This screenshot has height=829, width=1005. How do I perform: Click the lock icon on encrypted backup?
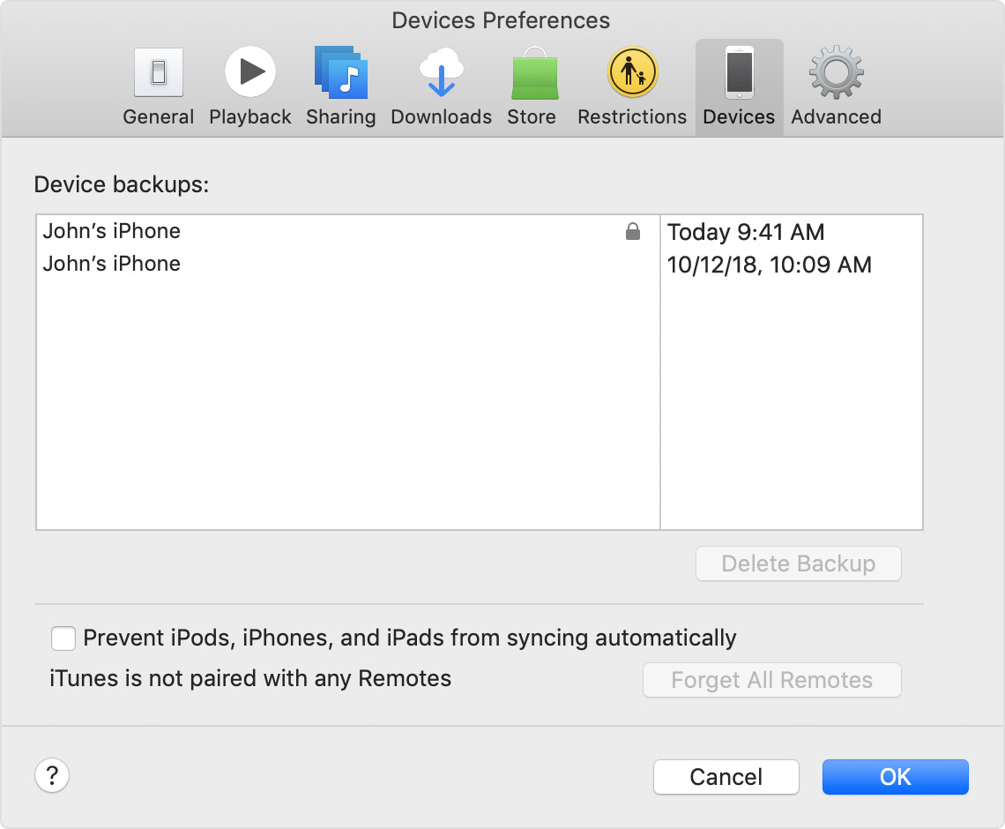[x=633, y=231]
